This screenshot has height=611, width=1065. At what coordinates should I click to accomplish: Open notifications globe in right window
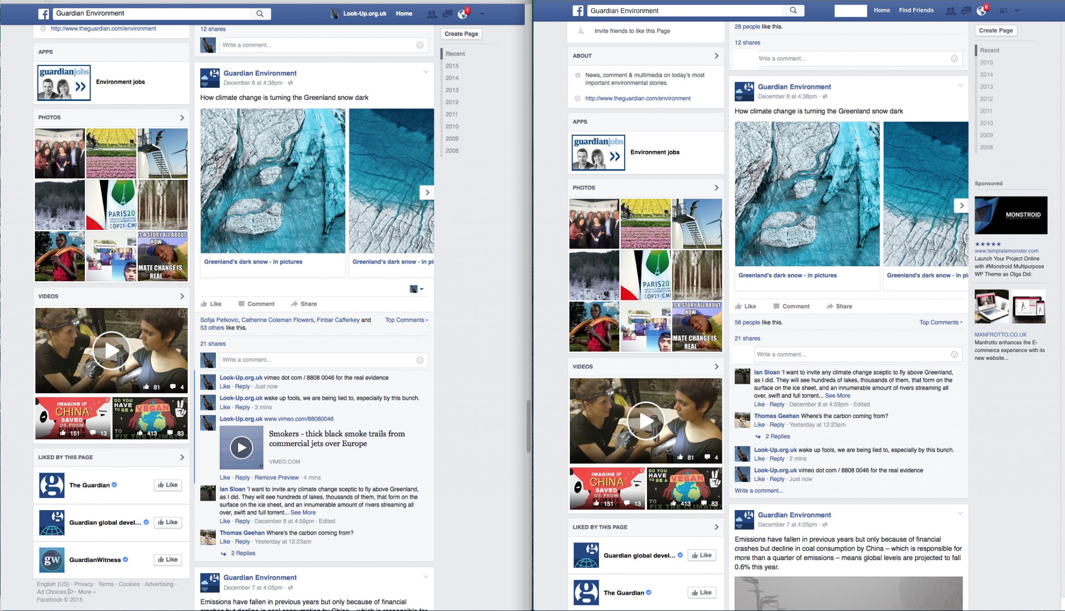981,11
